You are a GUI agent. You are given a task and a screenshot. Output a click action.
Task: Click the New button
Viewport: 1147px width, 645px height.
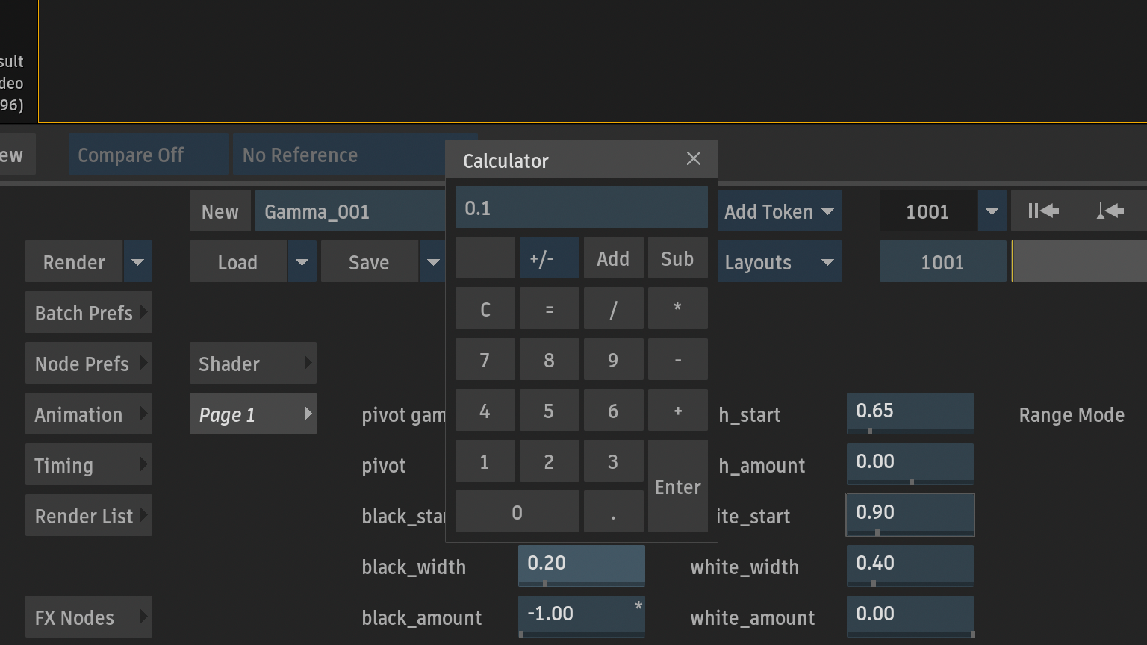(220, 211)
